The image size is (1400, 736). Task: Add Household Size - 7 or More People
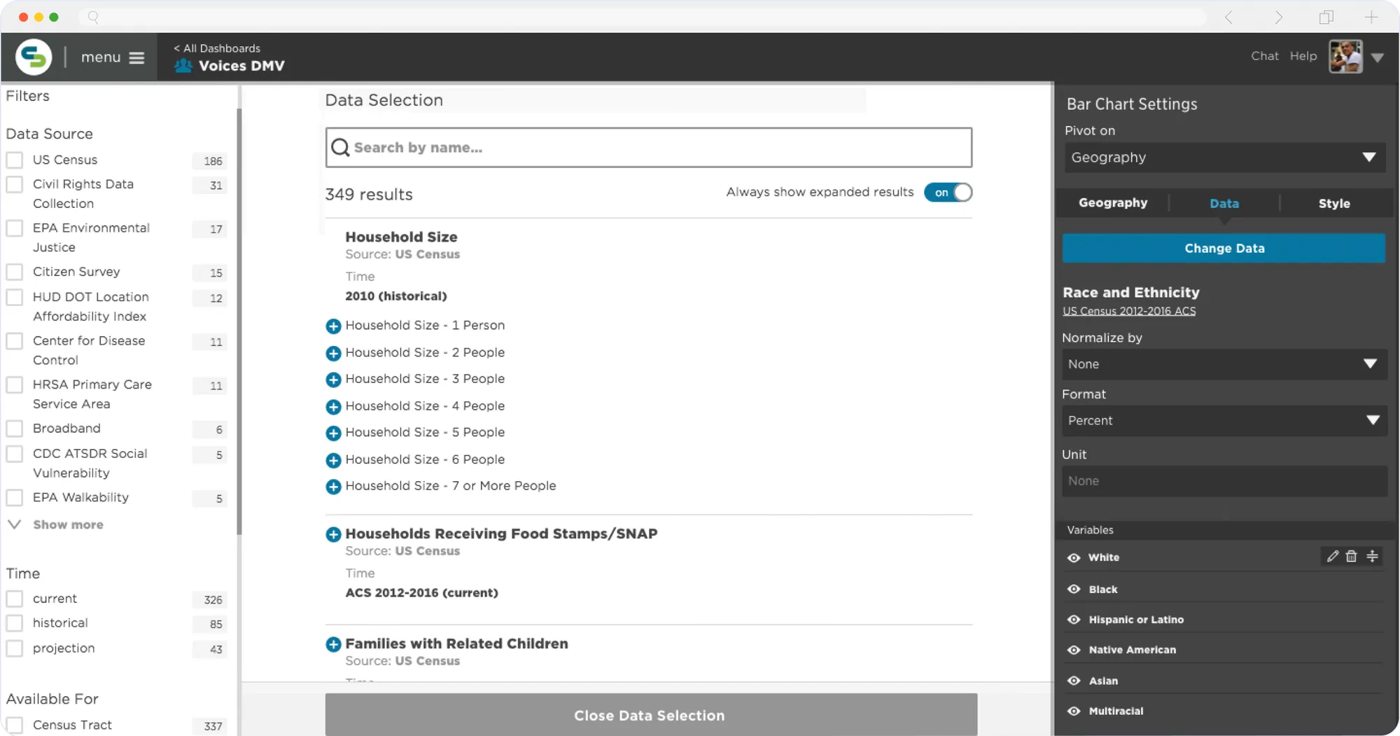pyautogui.click(x=333, y=486)
